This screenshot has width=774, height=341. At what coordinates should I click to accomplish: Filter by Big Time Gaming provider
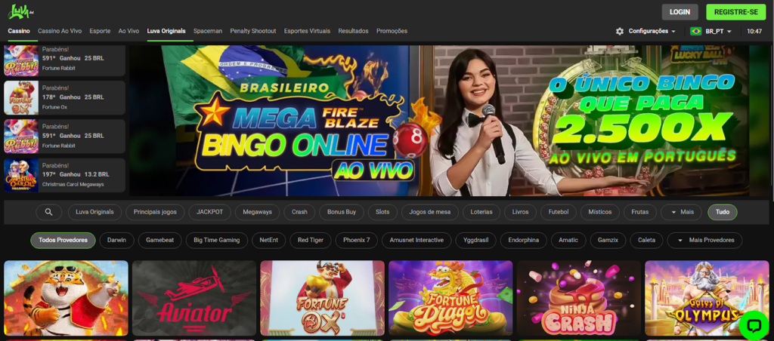click(217, 240)
